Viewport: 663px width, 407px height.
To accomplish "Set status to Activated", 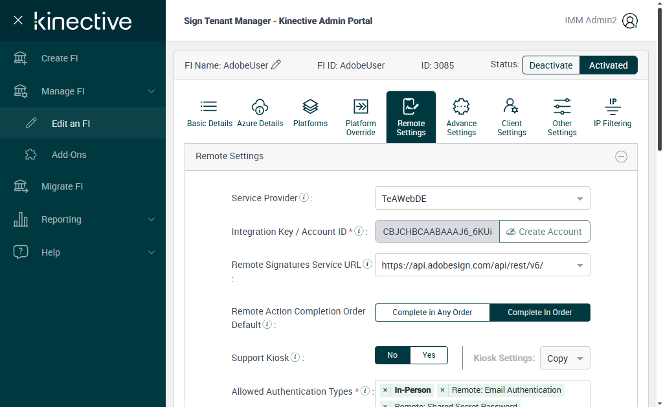I will 609,65.
